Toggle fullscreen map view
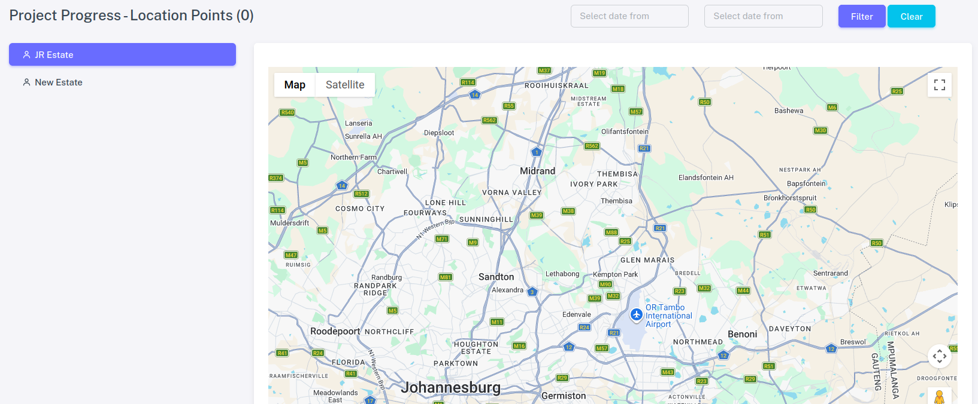The image size is (978, 404). (940, 85)
